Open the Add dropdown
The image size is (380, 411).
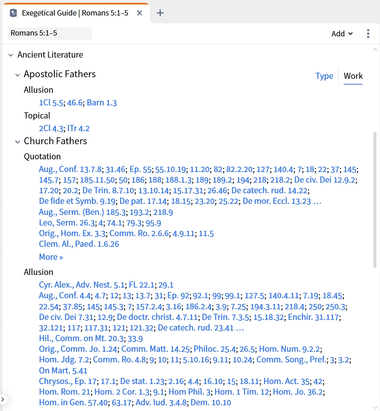tap(342, 34)
